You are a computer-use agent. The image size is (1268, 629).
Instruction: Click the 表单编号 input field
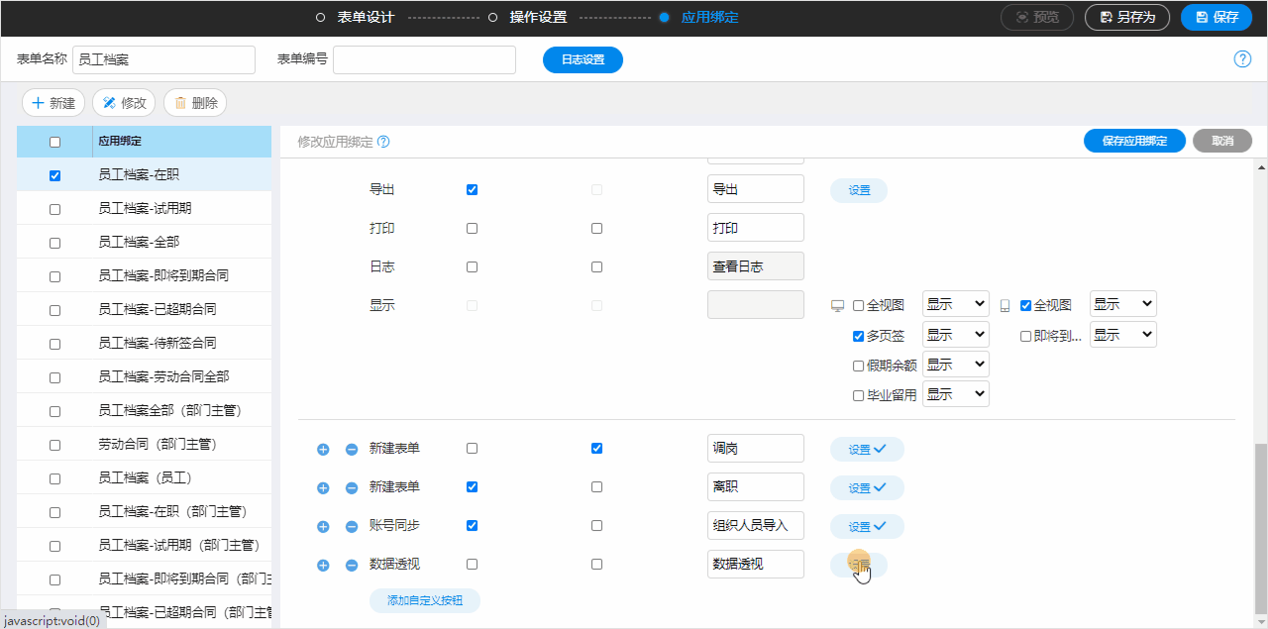pos(424,59)
